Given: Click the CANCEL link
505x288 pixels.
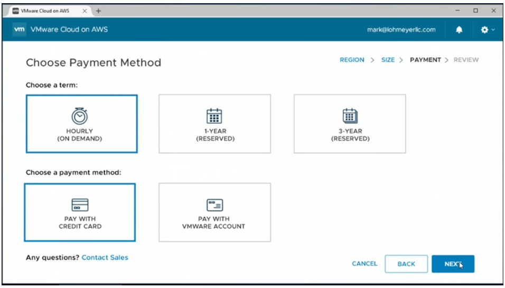Looking at the screenshot, I should 364,264.
